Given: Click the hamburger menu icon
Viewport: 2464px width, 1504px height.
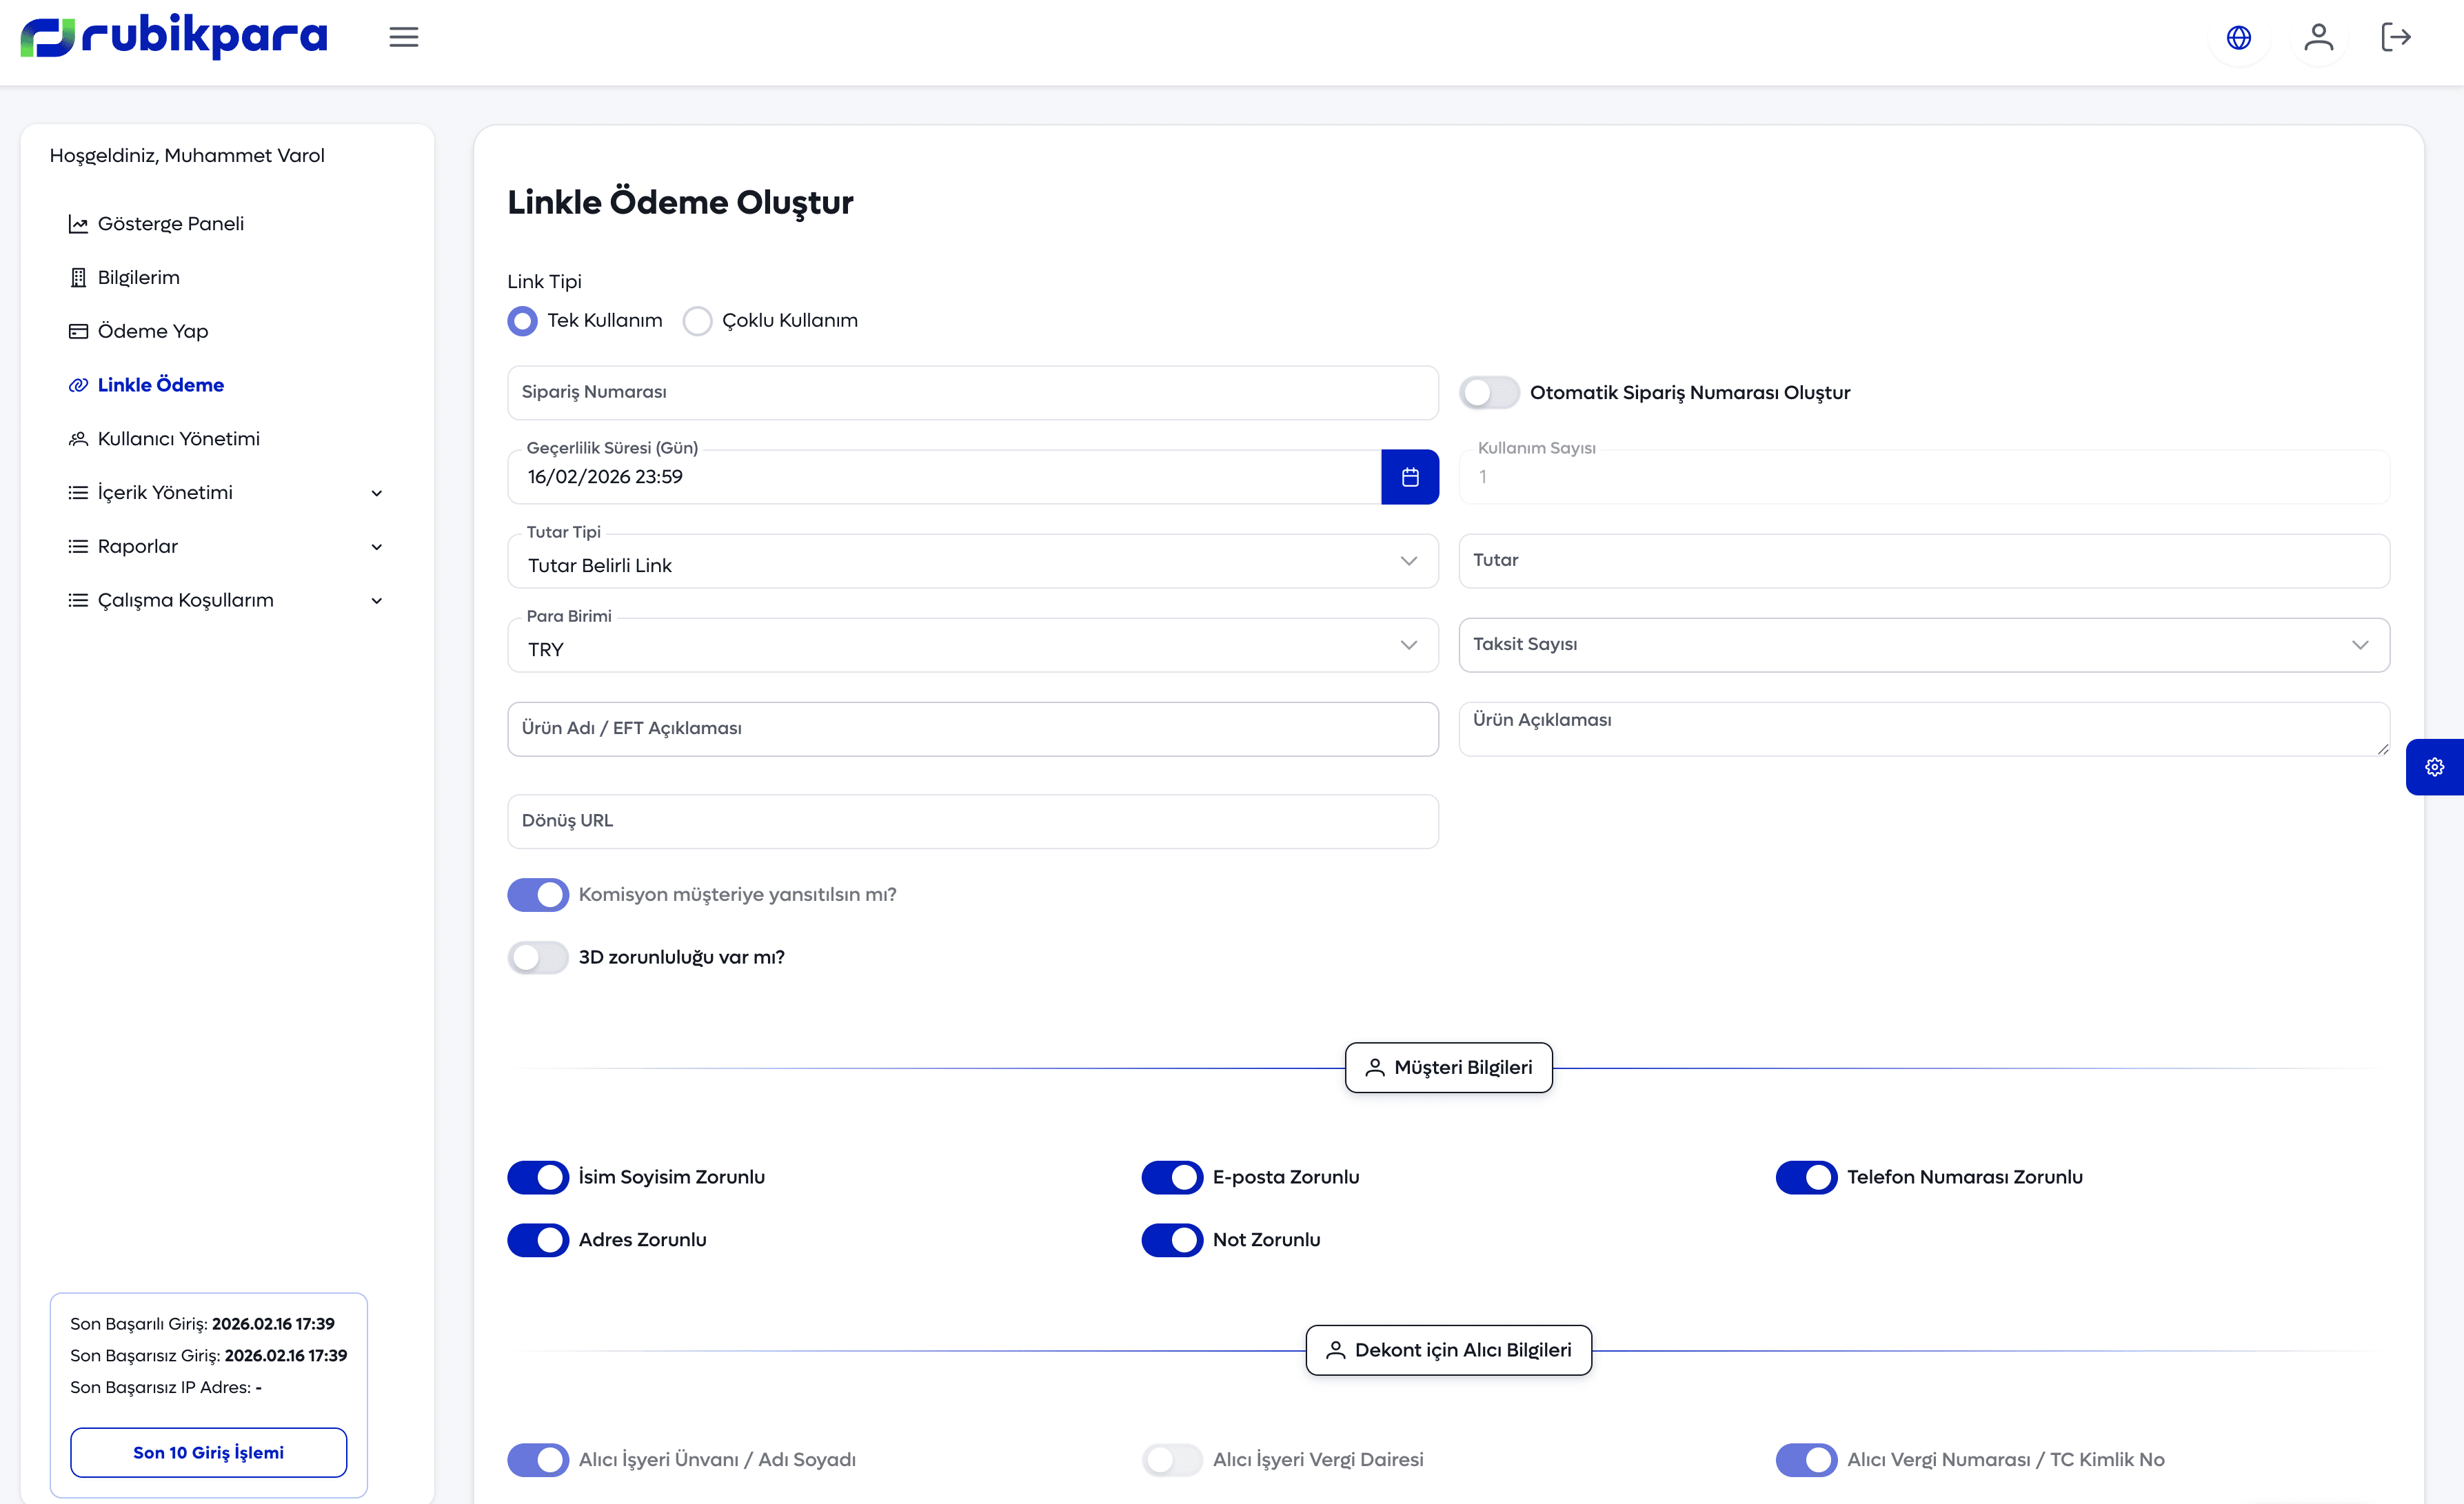Looking at the screenshot, I should [403, 38].
